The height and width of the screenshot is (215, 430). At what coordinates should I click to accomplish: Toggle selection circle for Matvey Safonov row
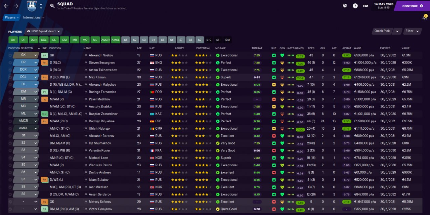coord(10,202)
